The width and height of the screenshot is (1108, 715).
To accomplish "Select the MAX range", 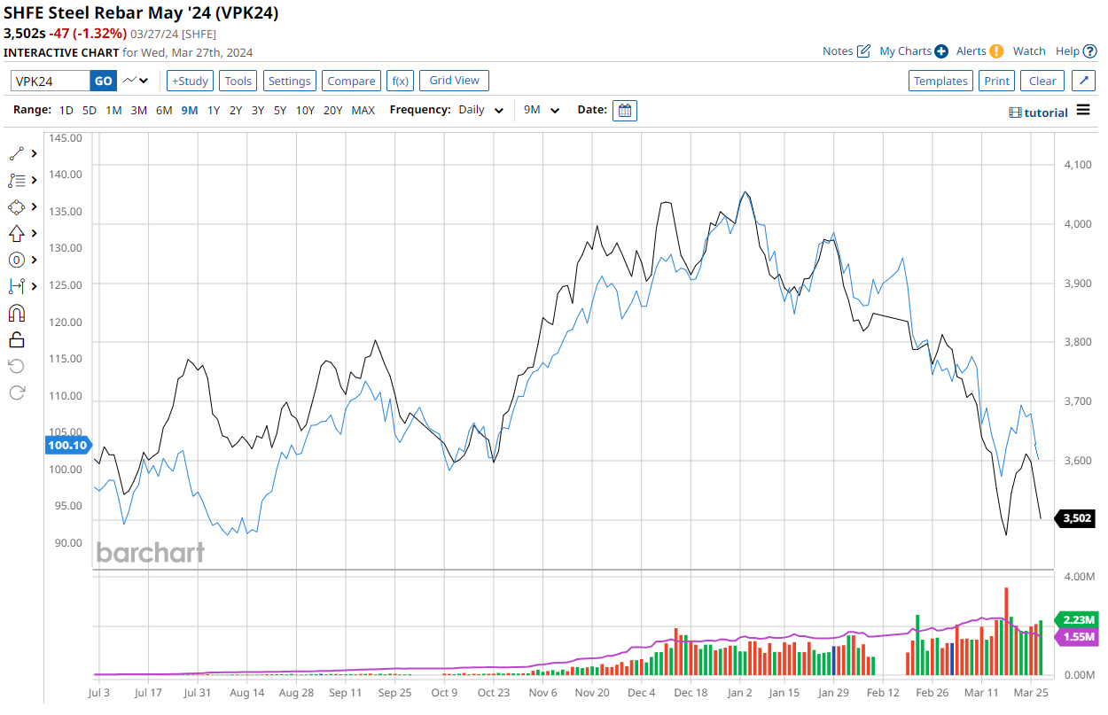I will (x=363, y=111).
